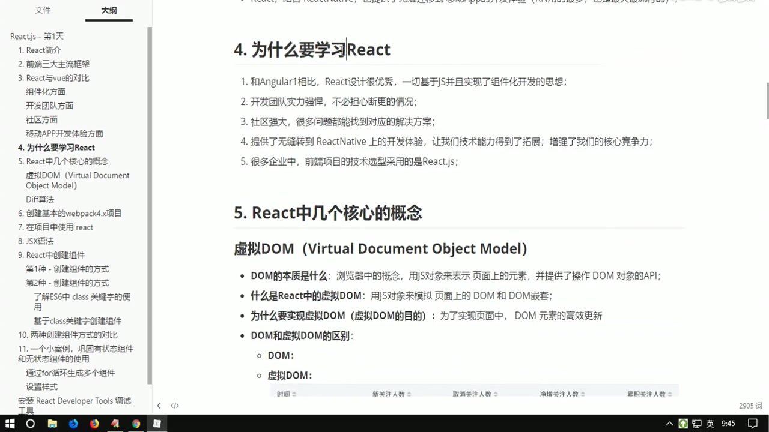Click sub-bullet 虚拟DOM:
Screen dimensions: 769x432
pyautogui.click(x=290, y=375)
